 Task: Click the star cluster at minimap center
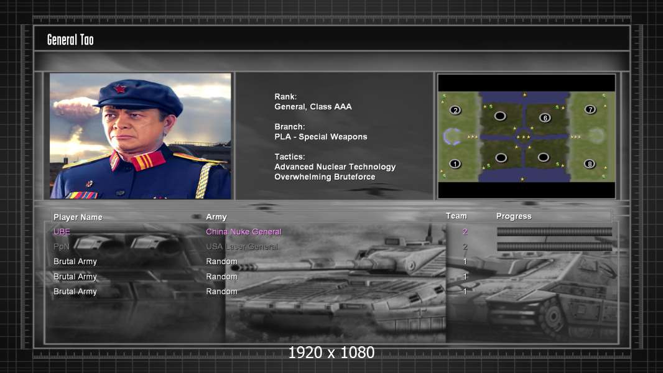click(524, 137)
